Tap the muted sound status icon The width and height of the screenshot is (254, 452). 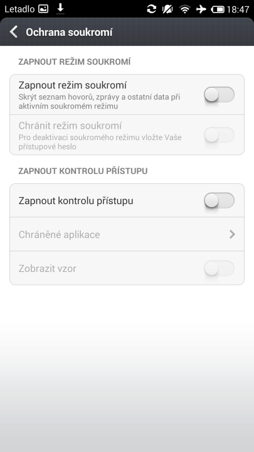(x=167, y=9)
